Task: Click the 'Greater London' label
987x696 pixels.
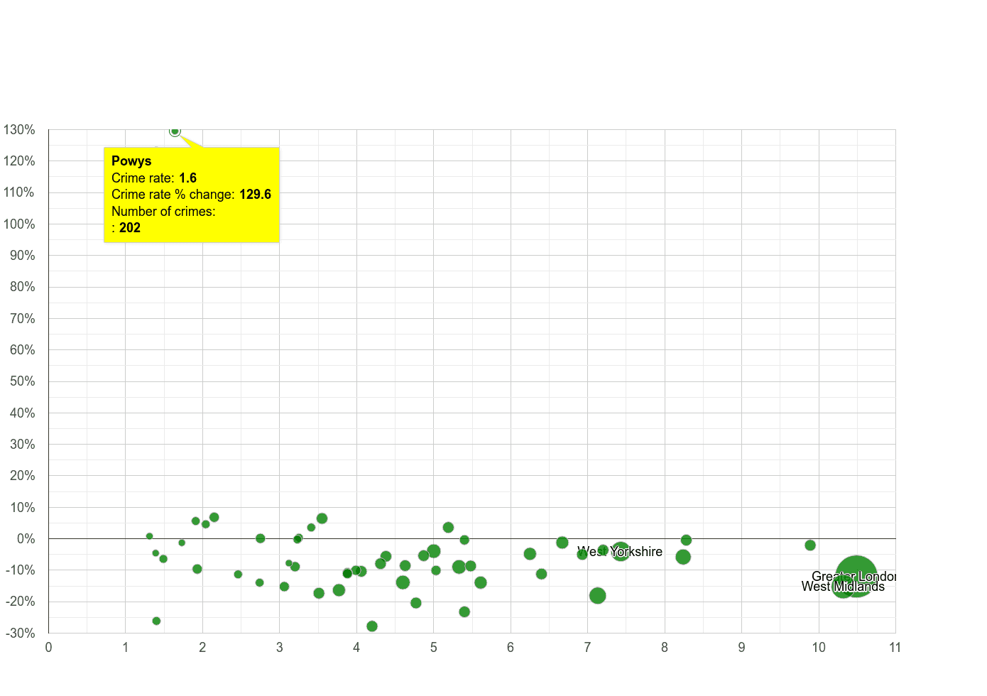Action: (854, 577)
